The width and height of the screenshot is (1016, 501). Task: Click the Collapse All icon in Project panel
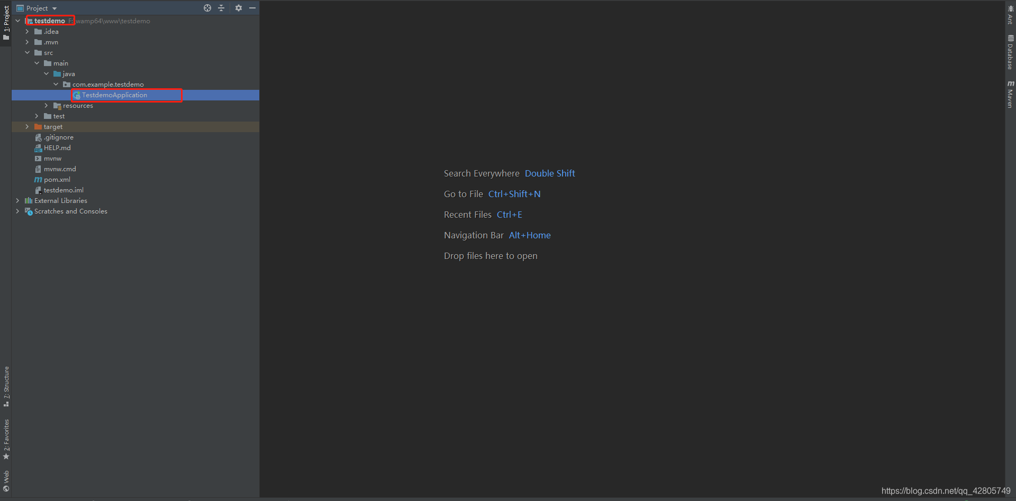[x=221, y=8]
